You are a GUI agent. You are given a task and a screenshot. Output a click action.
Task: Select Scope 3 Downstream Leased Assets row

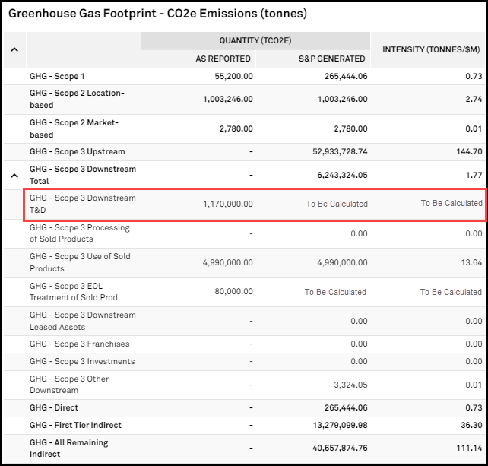pos(82,321)
